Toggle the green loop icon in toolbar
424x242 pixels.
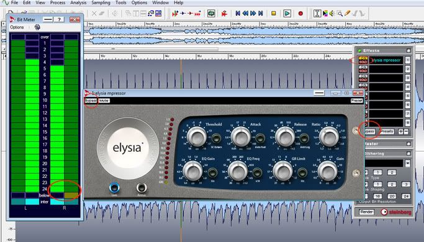pos(211,13)
